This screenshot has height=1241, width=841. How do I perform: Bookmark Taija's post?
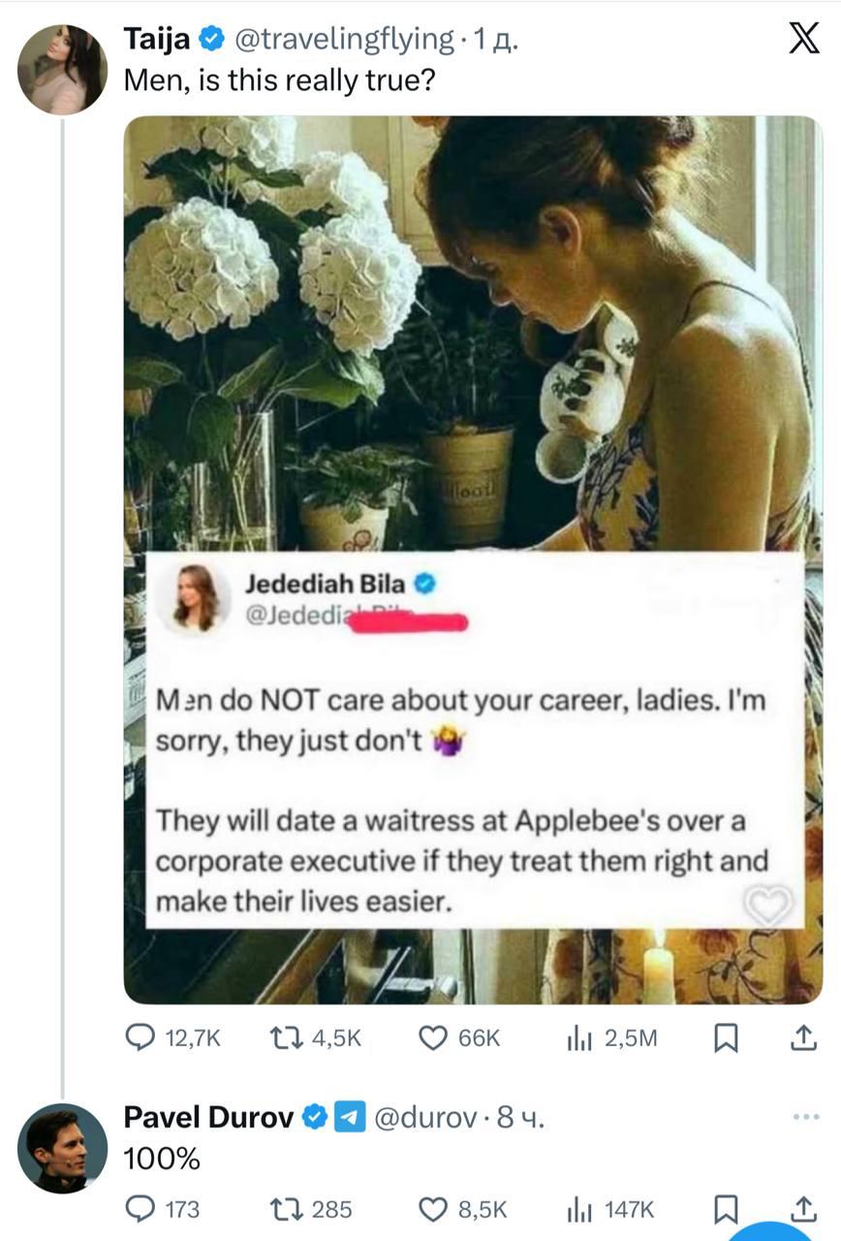coord(725,1038)
